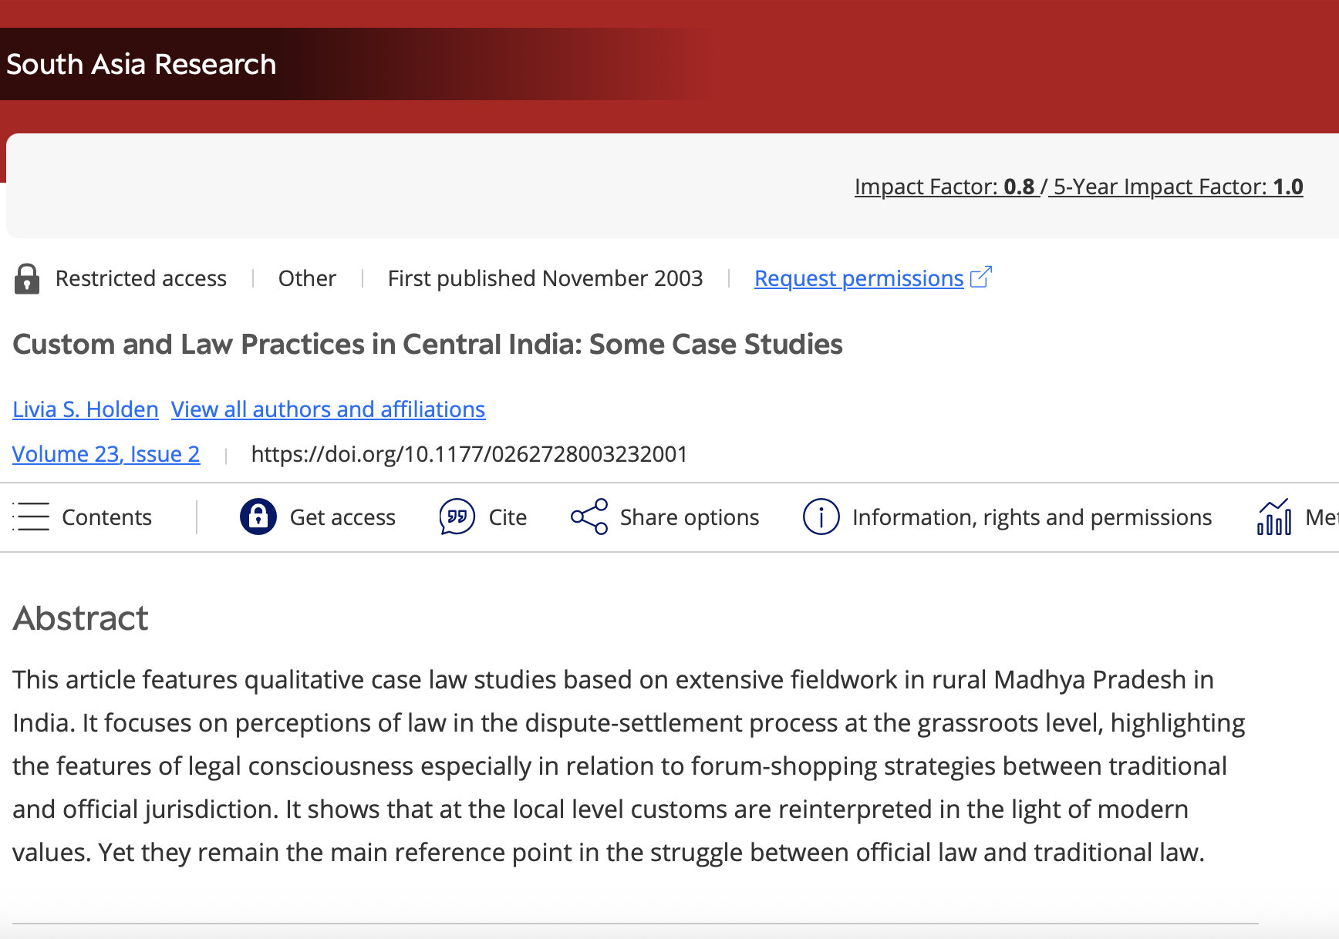Click the Share options network icon
The image size is (1339, 939).
click(x=589, y=517)
